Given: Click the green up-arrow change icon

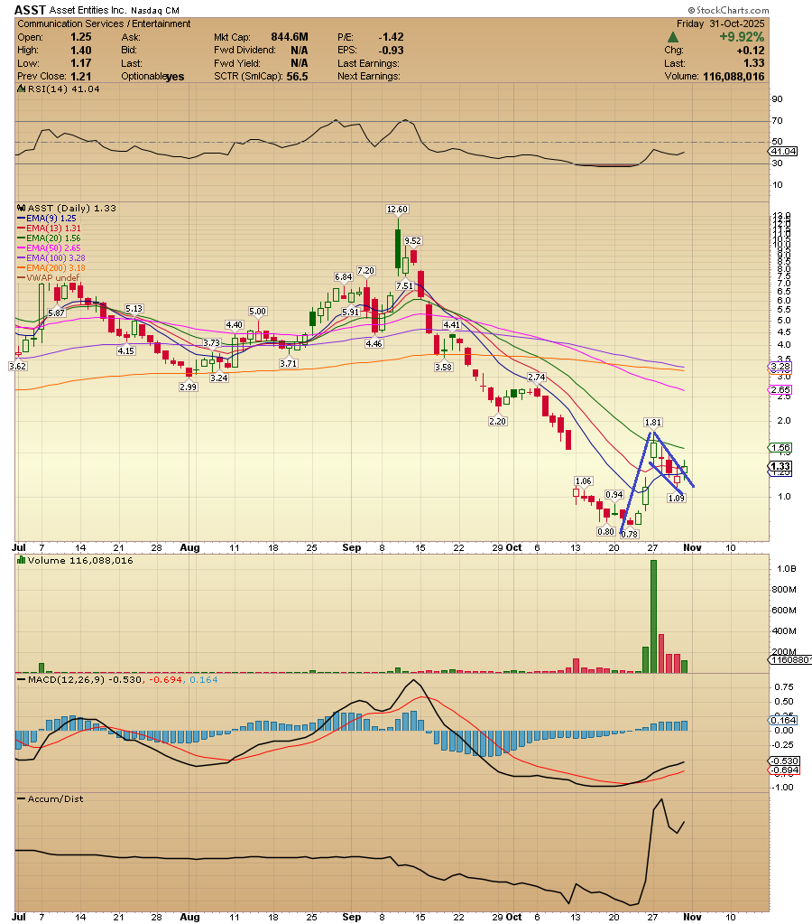Looking at the screenshot, I should pos(672,37).
